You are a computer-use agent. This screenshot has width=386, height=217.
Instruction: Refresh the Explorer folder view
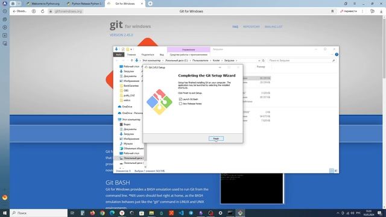[x=264, y=60]
